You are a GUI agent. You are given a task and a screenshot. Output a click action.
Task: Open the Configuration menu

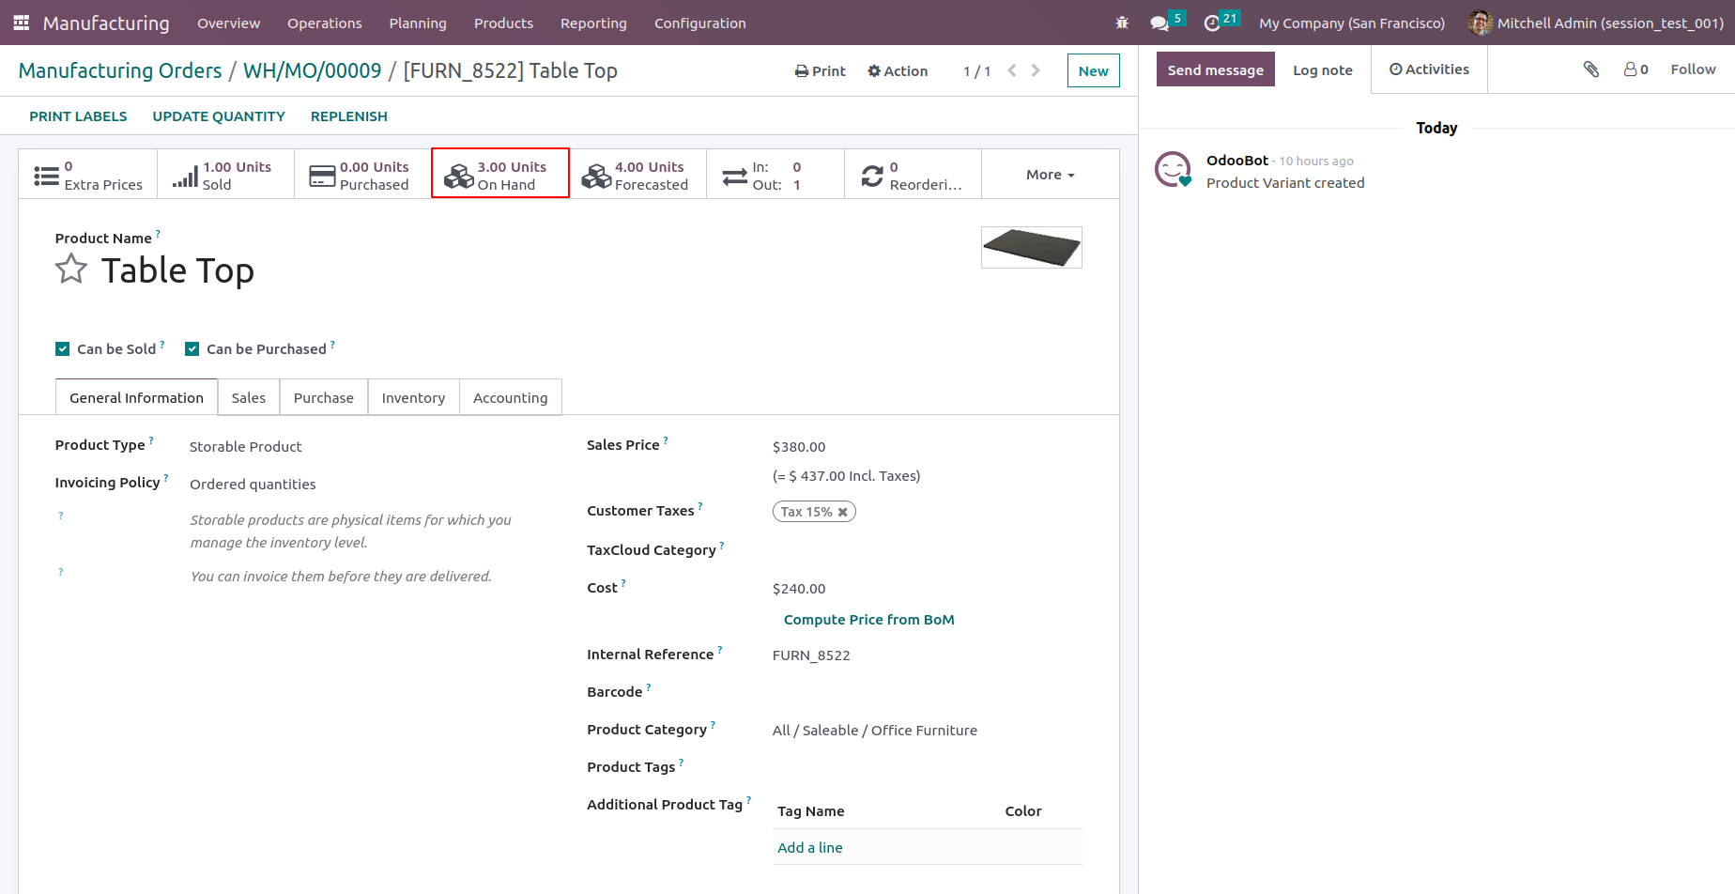(700, 23)
